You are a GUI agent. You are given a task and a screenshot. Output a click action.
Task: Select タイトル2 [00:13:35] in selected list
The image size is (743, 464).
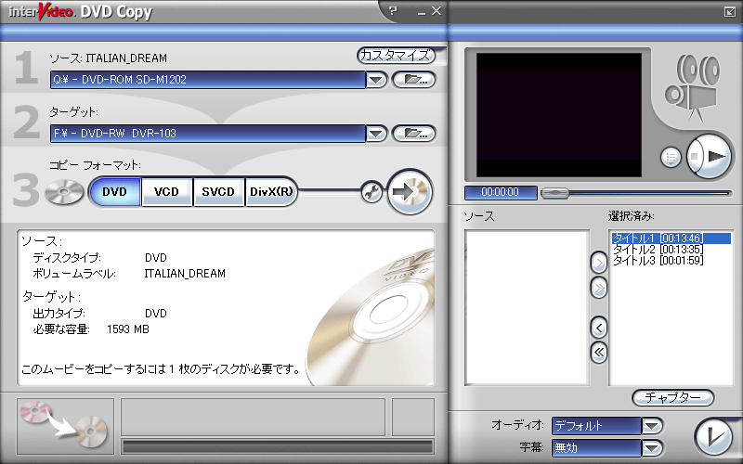tap(670, 250)
